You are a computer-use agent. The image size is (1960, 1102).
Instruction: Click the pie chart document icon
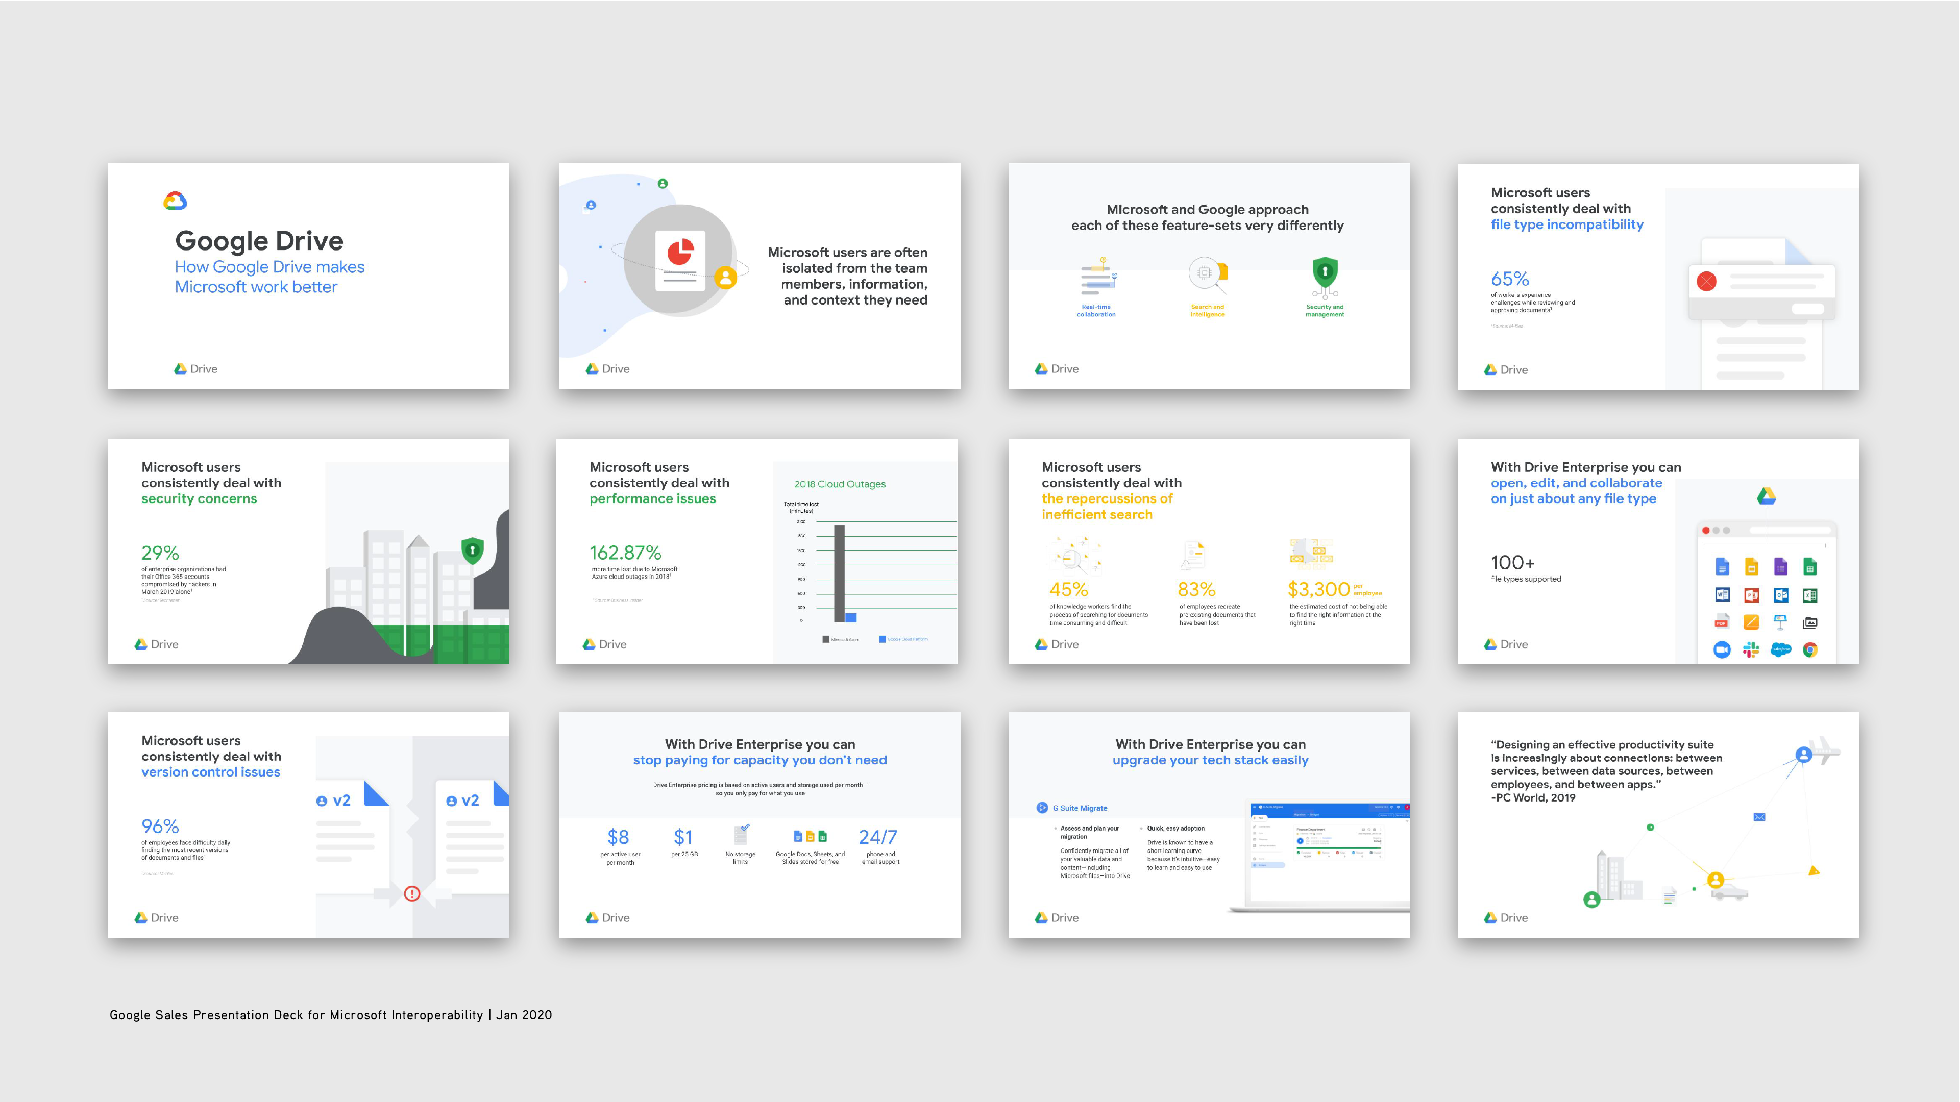point(680,260)
